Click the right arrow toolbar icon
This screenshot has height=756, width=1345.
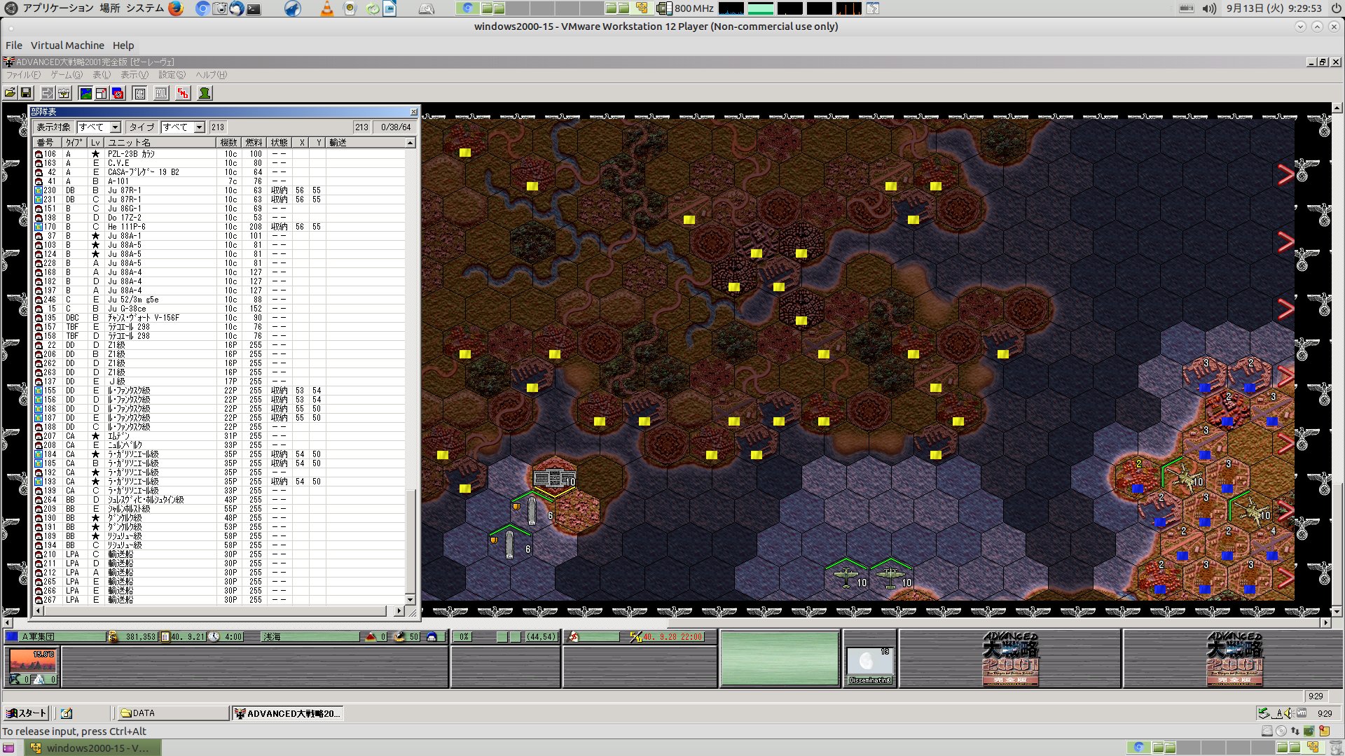47,93
